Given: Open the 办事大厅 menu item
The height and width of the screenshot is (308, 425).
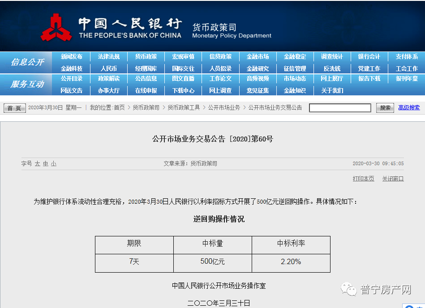Looking at the screenshot, I should [109, 90].
